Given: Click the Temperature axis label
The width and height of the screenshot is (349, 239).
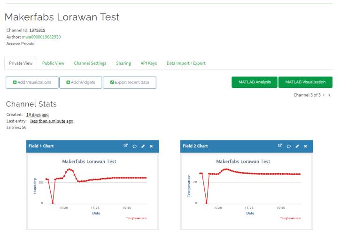Looking at the screenshot, I should point(189,186).
